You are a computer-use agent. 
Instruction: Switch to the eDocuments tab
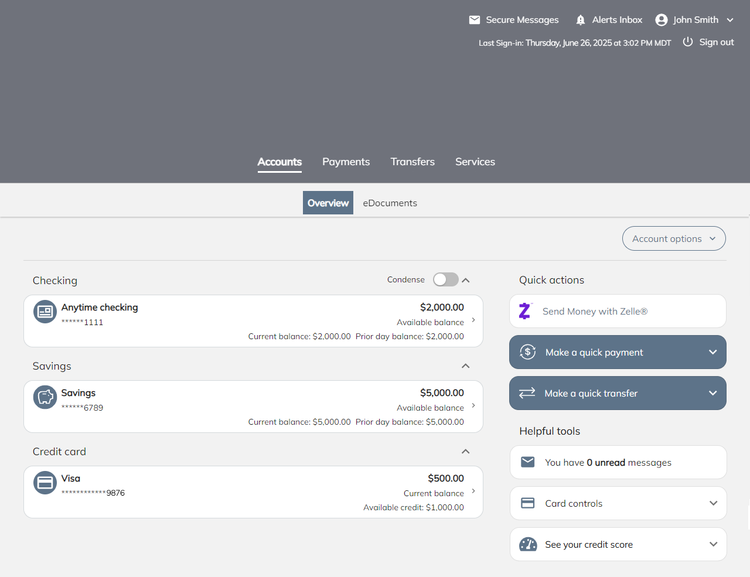390,203
